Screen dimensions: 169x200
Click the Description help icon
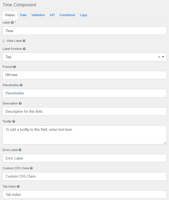click(20, 103)
